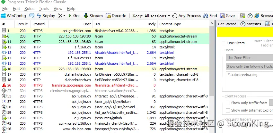Toggle Stream mode in toolbar
The height and width of the screenshot is (133, 273).
point(93,16)
